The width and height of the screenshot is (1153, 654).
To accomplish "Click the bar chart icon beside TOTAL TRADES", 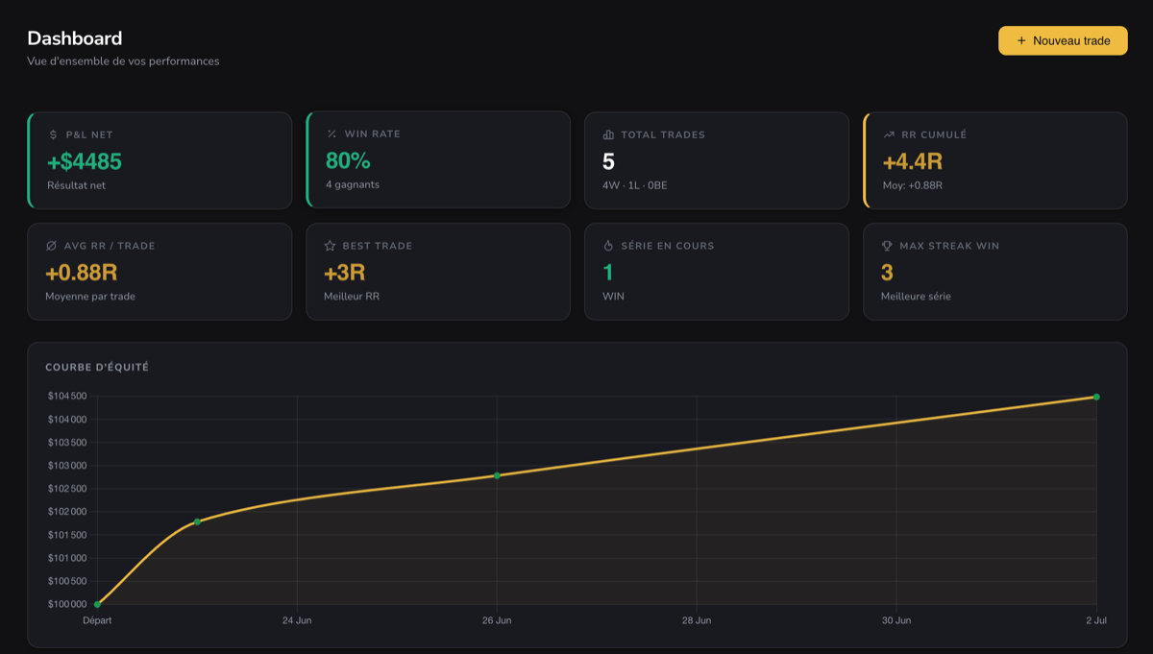I will tap(608, 134).
